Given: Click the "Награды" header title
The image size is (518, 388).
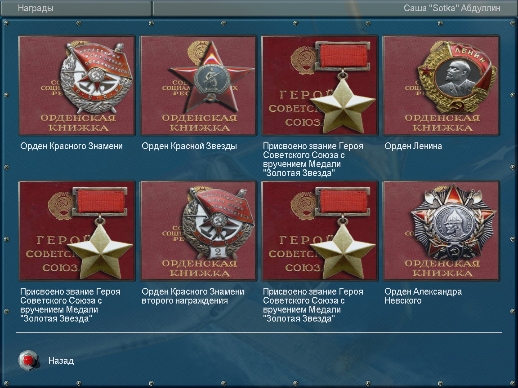Looking at the screenshot, I should click(36, 8).
